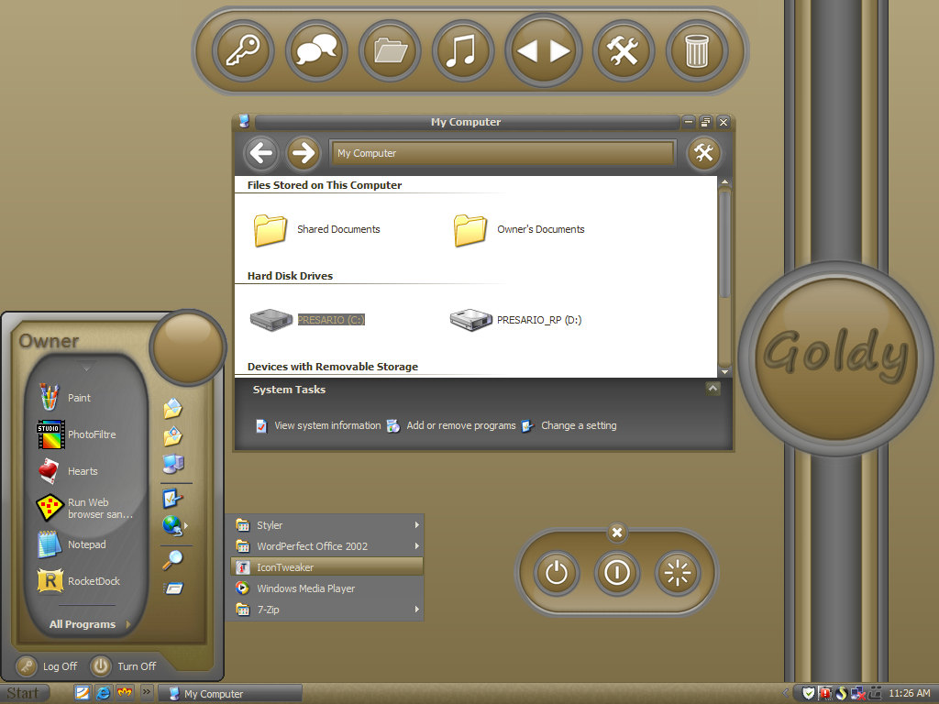Screen dimensions: 939x704
Task: Select the Owner's Documents folder icon
Action: pyautogui.click(x=470, y=230)
